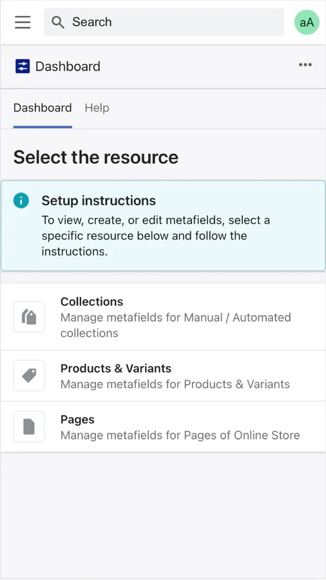Click the Collections tags icon
Screen dimensions: 326x580
pyautogui.click(x=29, y=317)
